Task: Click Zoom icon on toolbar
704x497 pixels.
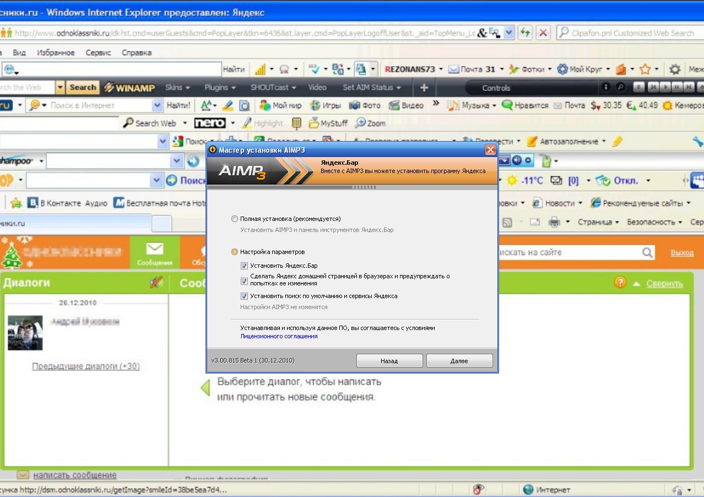Action: pos(370,123)
